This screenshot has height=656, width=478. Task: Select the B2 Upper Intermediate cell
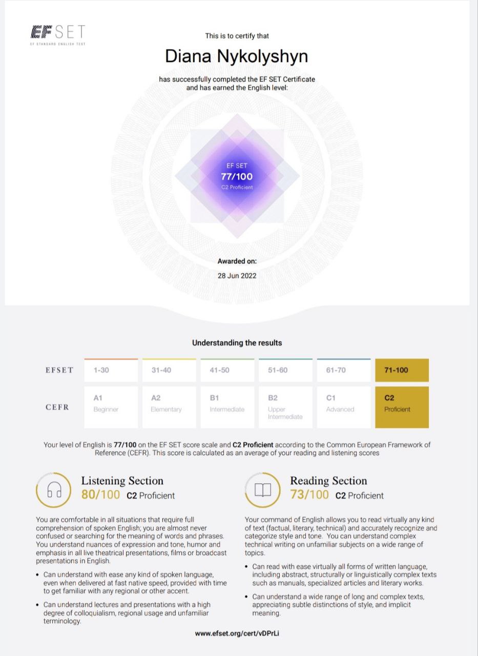[x=285, y=407]
